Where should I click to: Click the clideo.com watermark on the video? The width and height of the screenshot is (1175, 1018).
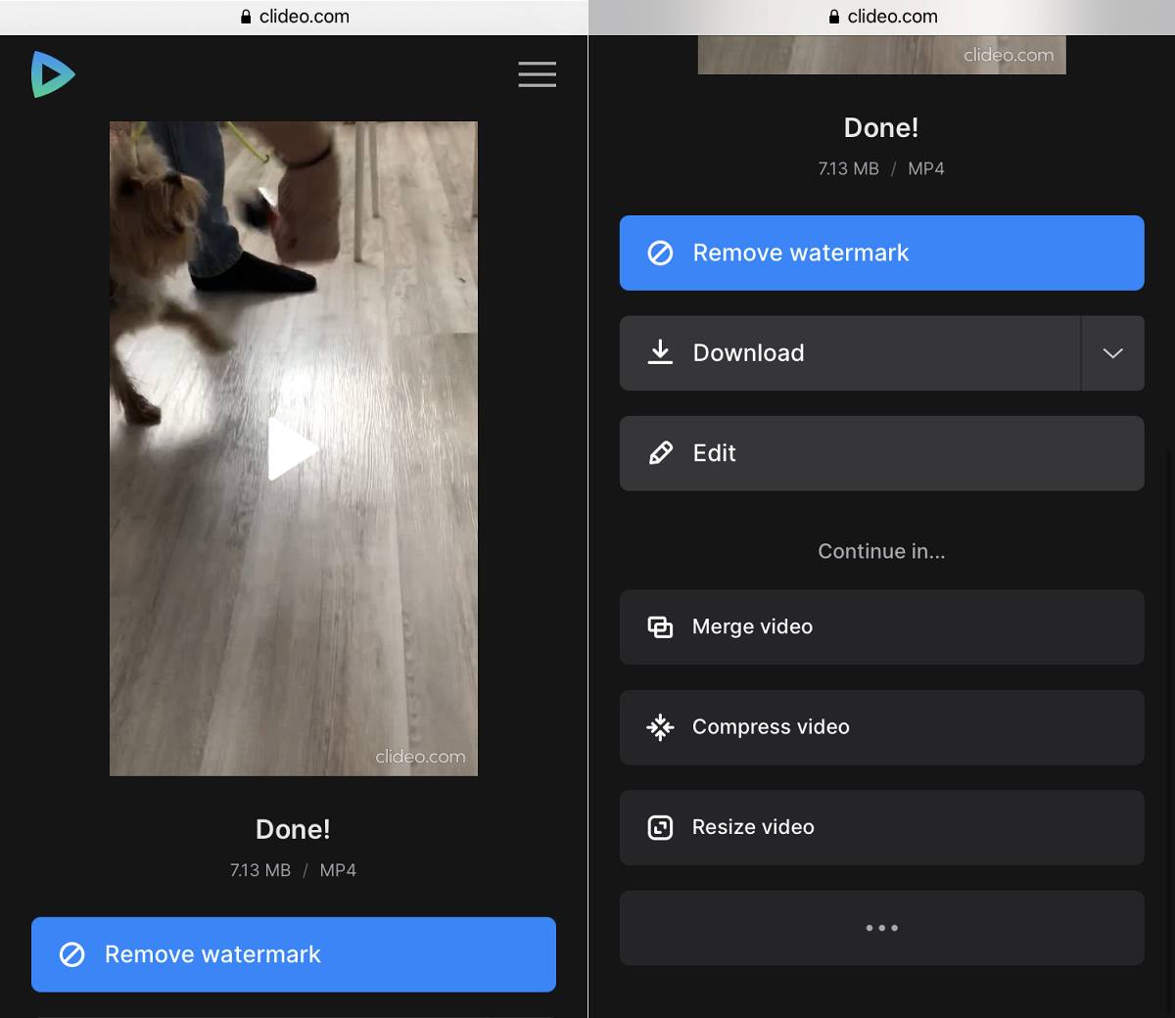423,757
